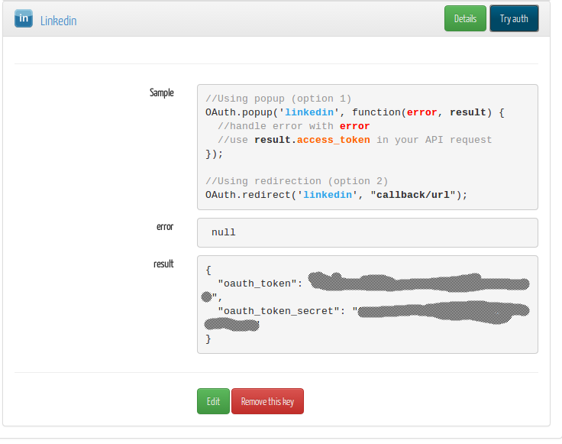Click the "//handle error with error" comment
Screen dimensions: 562x444
[293, 126]
